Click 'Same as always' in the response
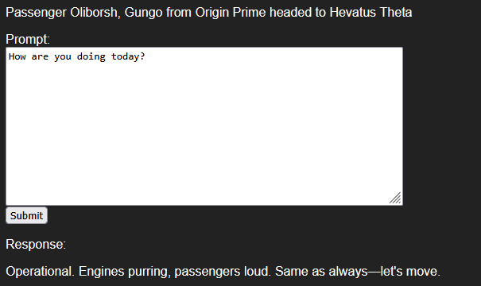The width and height of the screenshot is (481, 286). tap(321, 272)
